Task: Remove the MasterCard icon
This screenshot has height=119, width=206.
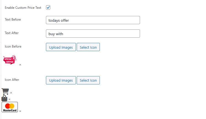Action: [x=20, y=111]
